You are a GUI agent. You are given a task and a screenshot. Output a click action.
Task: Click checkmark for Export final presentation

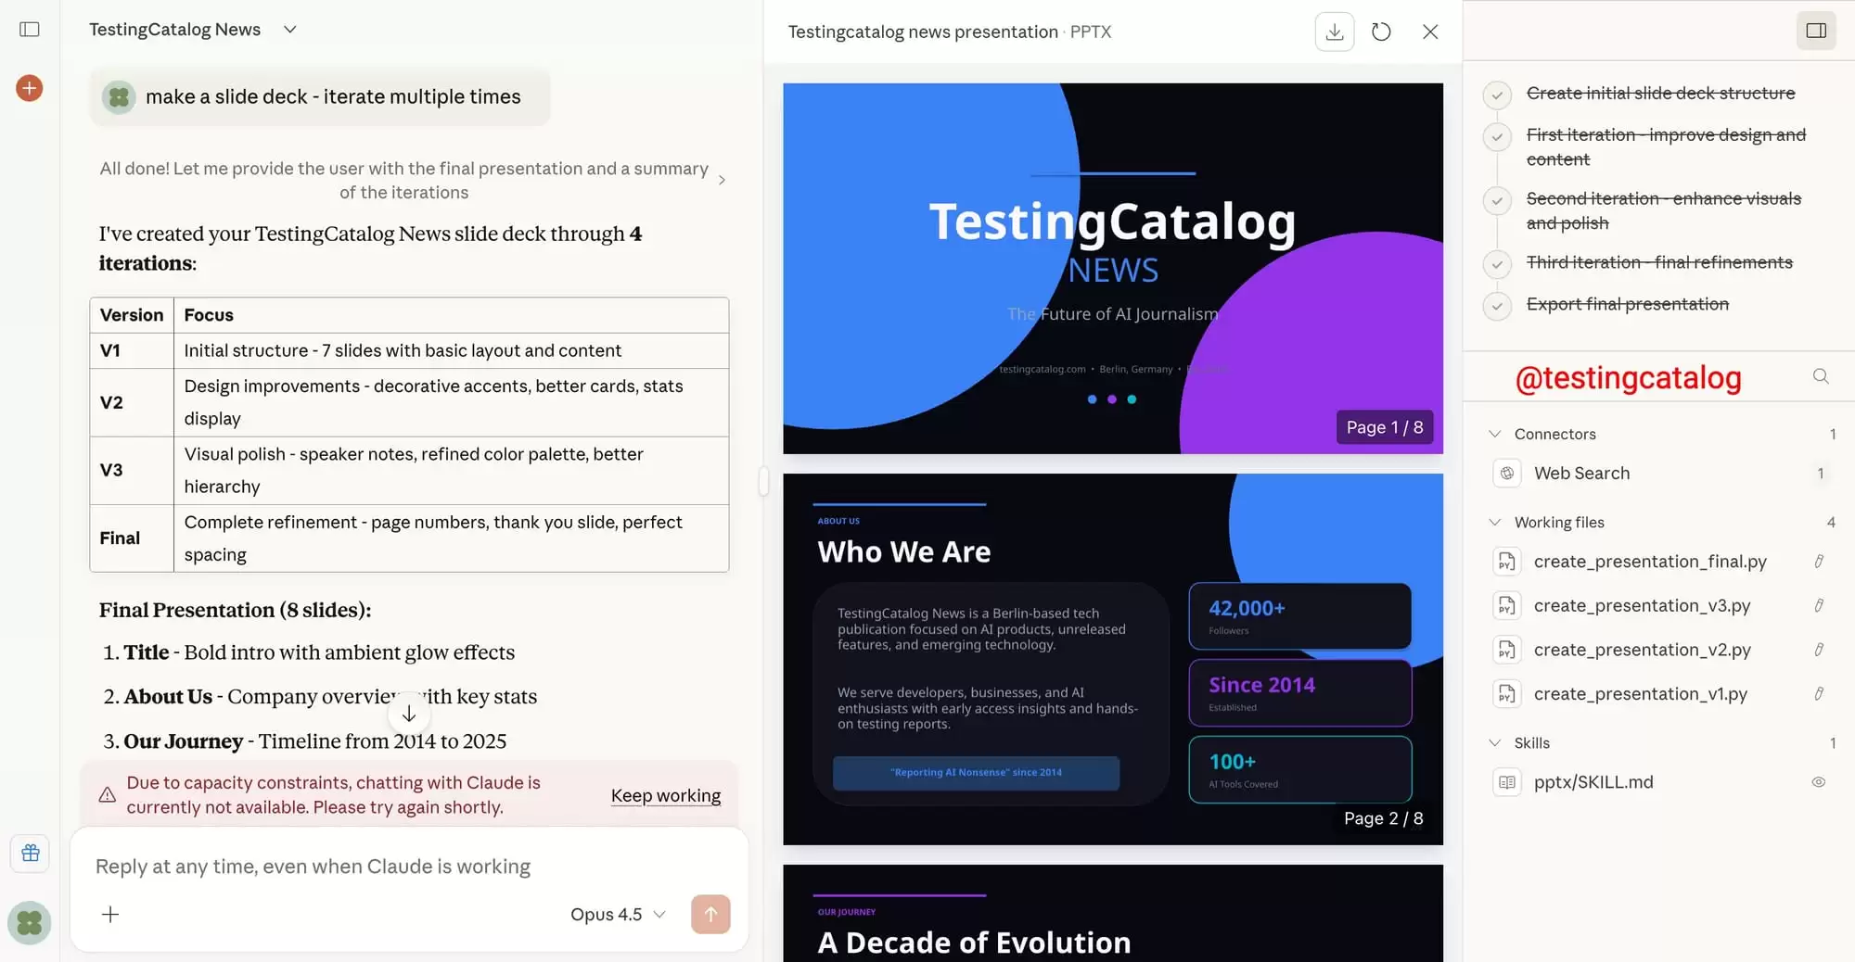(1497, 305)
